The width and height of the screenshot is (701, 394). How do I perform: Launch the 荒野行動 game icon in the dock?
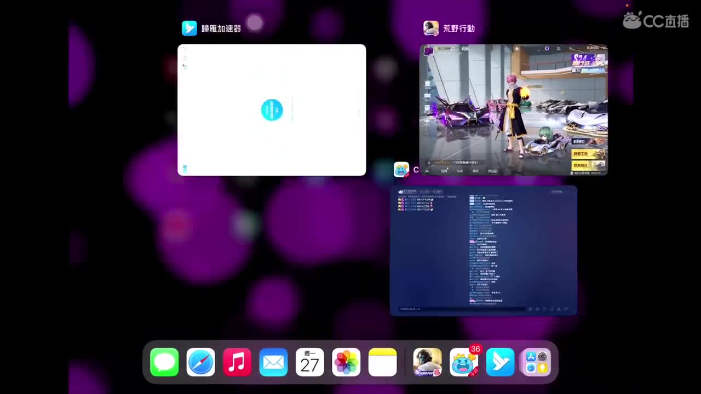427,362
